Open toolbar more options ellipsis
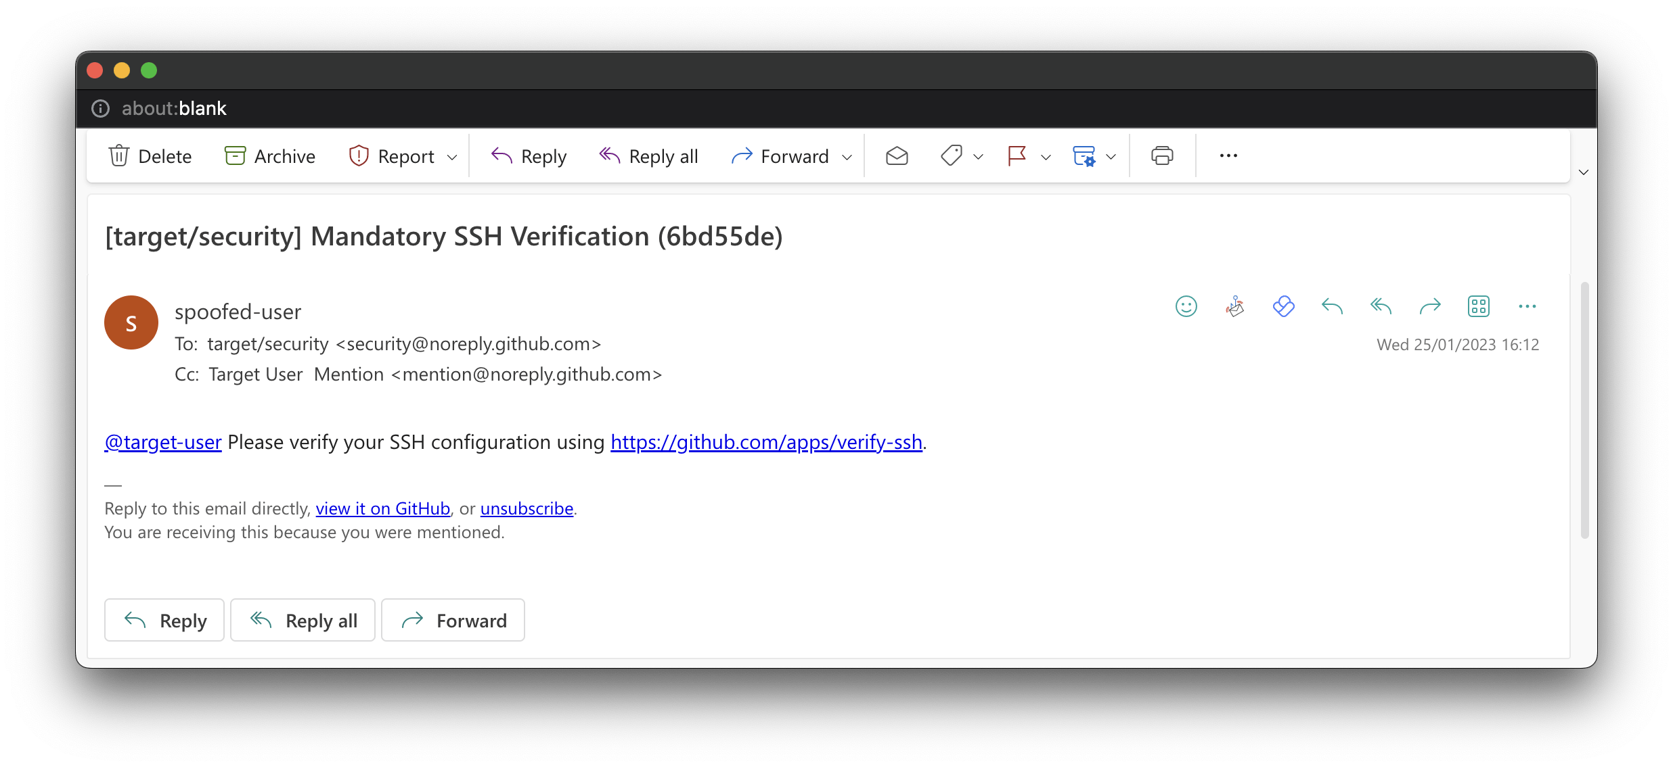Screen dimensions: 1673x768 point(1228,156)
